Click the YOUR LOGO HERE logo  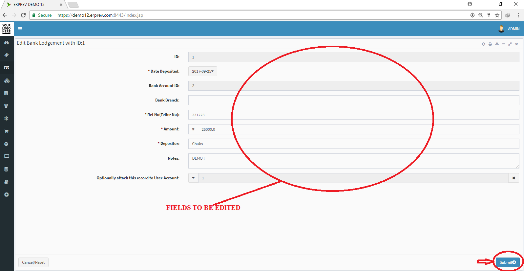(x=7, y=29)
